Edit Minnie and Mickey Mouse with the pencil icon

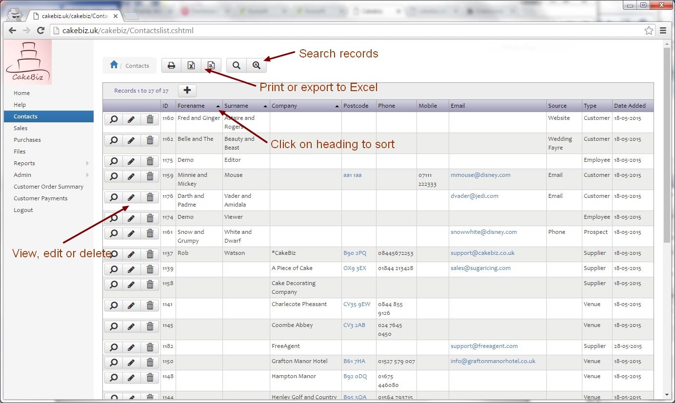pyautogui.click(x=131, y=176)
